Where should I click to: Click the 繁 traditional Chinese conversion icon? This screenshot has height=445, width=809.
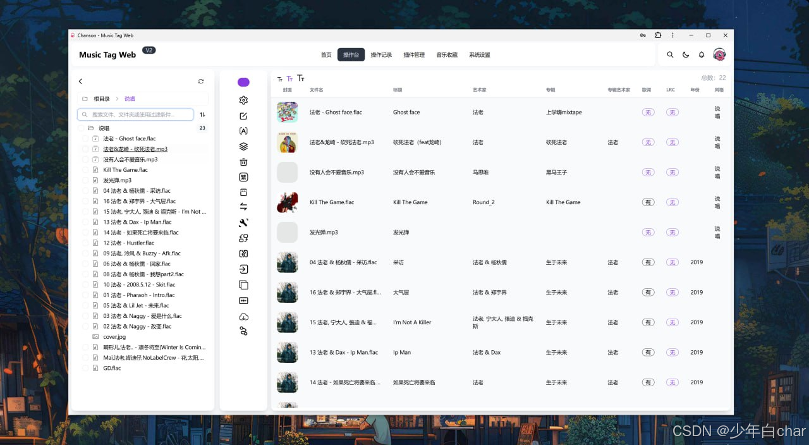[x=243, y=177]
